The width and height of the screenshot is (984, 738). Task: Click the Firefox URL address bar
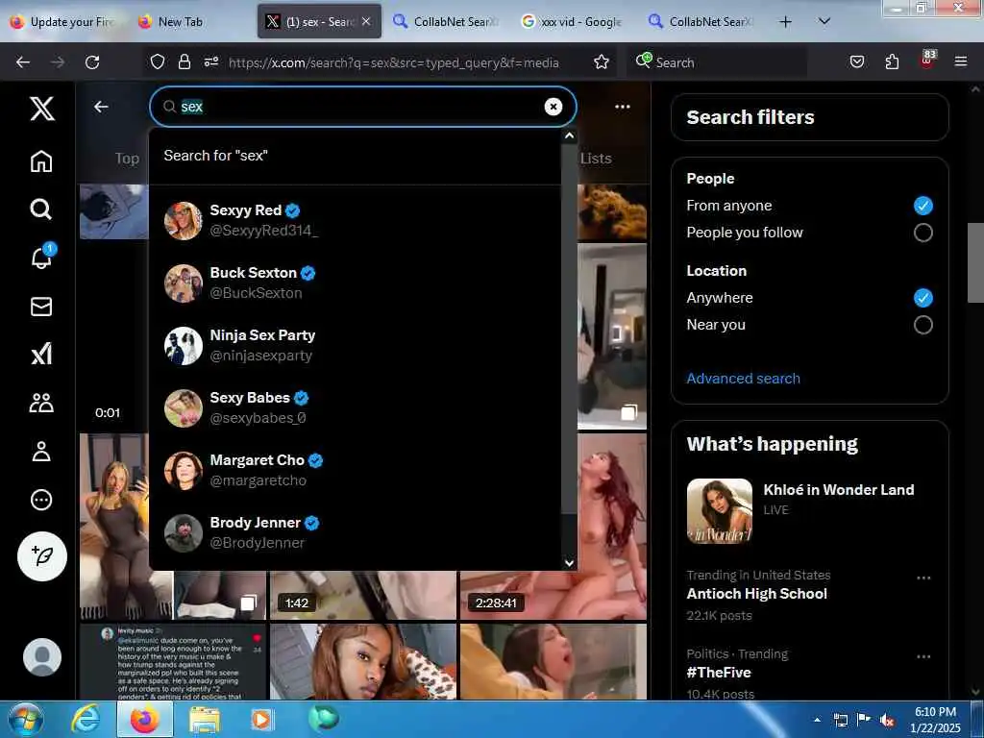tap(393, 62)
